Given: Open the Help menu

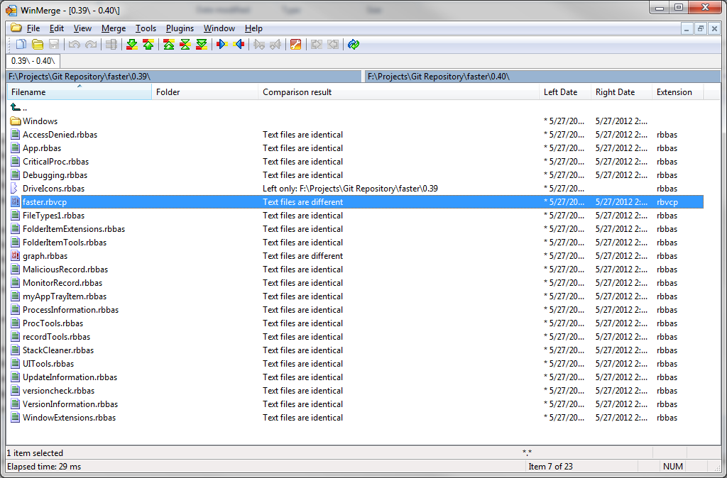Looking at the screenshot, I should coord(253,28).
